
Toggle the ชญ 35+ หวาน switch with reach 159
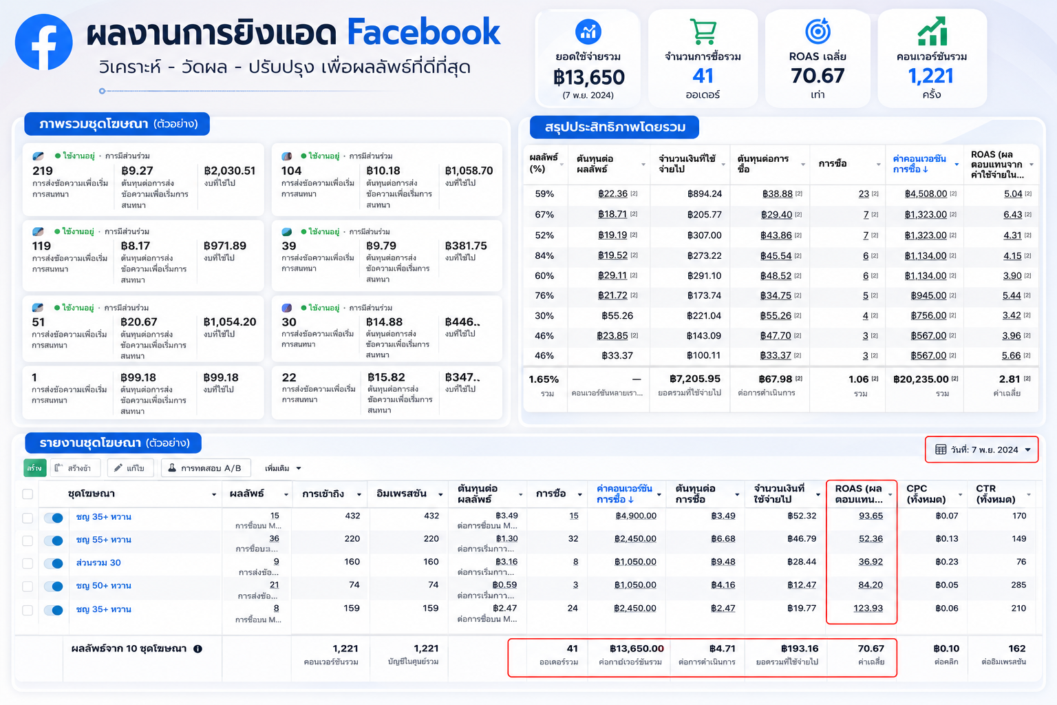click(54, 610)
